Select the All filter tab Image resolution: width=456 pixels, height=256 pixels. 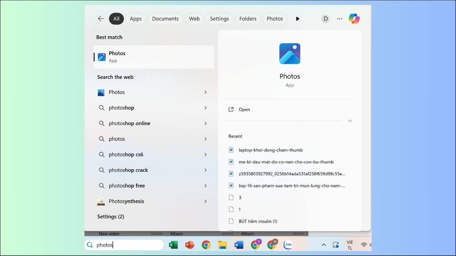[x=116, y=19]
